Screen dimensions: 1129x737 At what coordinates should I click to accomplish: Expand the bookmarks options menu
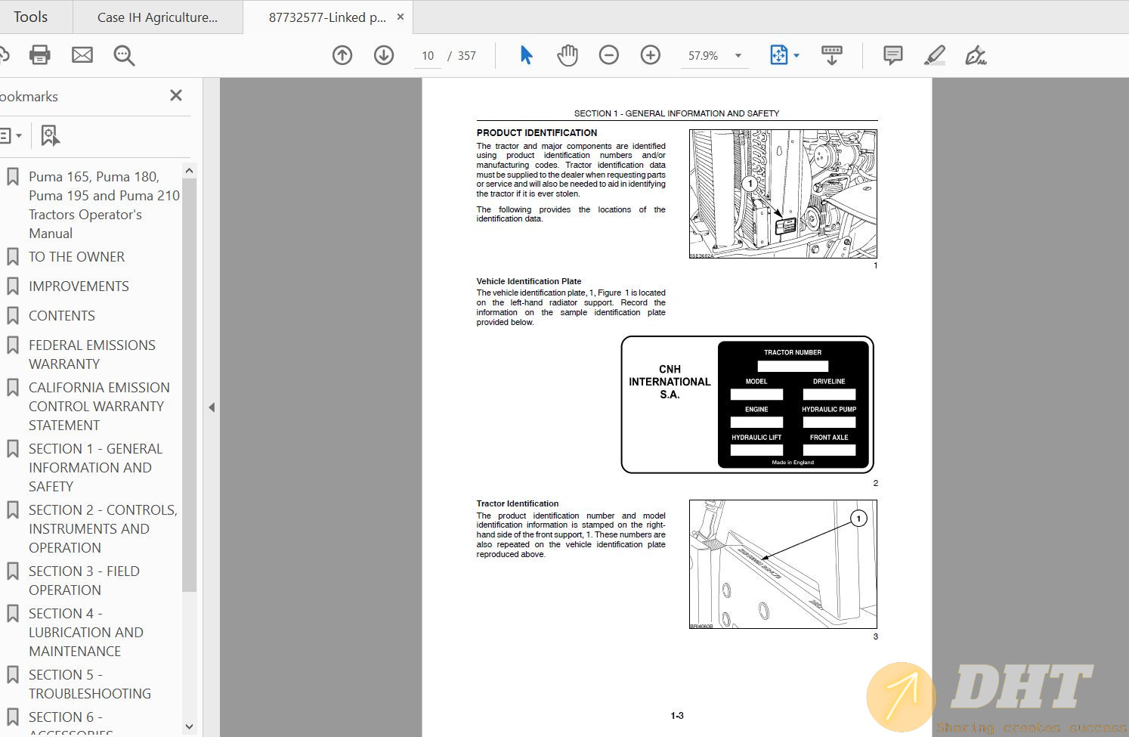[11, 136]
